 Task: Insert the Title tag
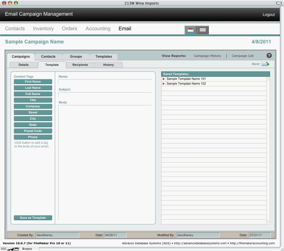point(33,100)
